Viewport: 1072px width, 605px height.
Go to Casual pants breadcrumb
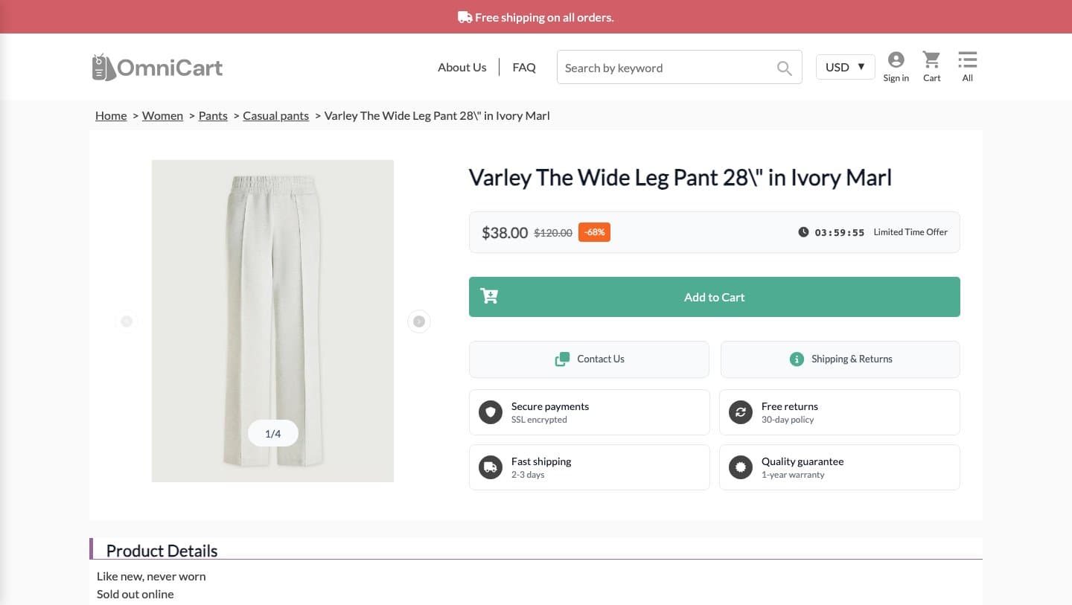point(275,115)
